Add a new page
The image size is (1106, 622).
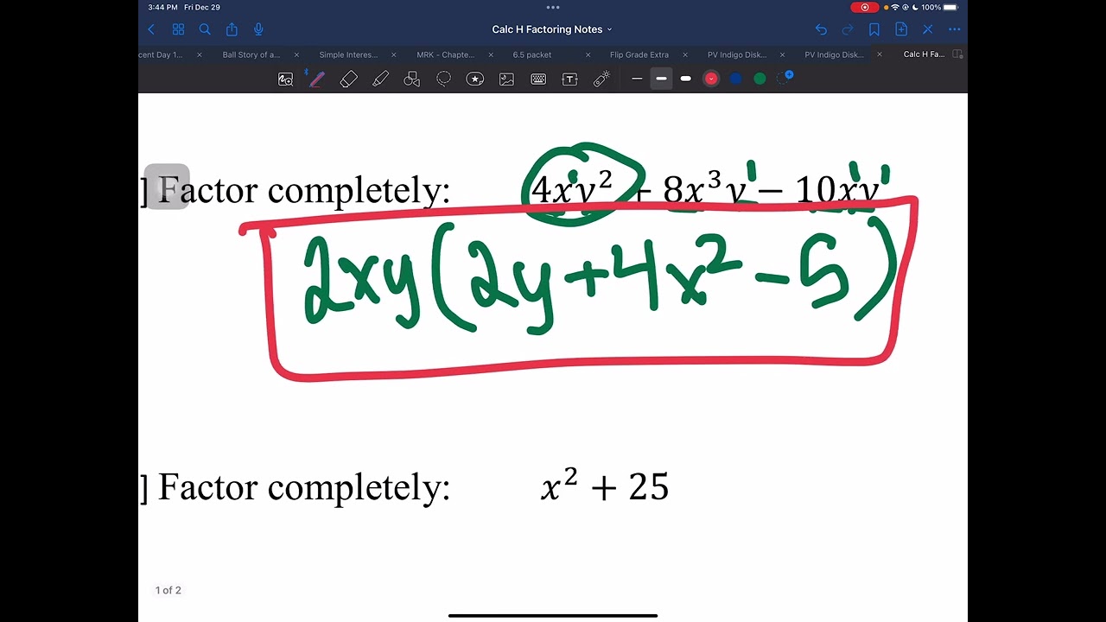click(901, 29)
